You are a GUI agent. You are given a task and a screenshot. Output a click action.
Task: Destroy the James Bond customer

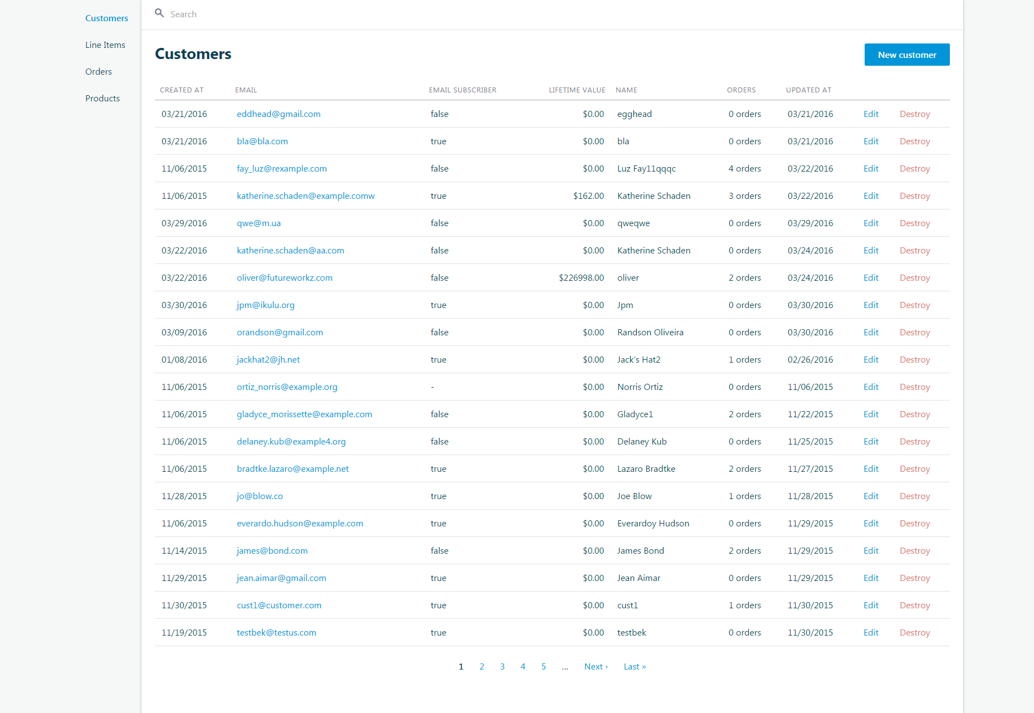point(914,551)
